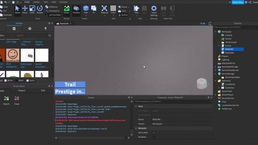Click the Prestige in.. button
The height and width of the screenshot is (145, 258).
pyautogui.click(x=70, y=91)
